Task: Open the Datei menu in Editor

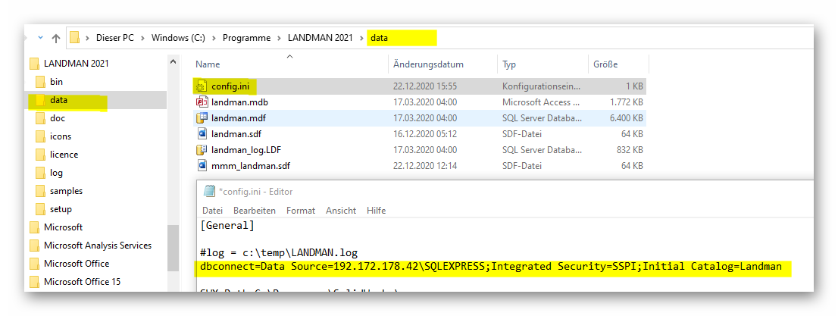Action: [212, 210]
